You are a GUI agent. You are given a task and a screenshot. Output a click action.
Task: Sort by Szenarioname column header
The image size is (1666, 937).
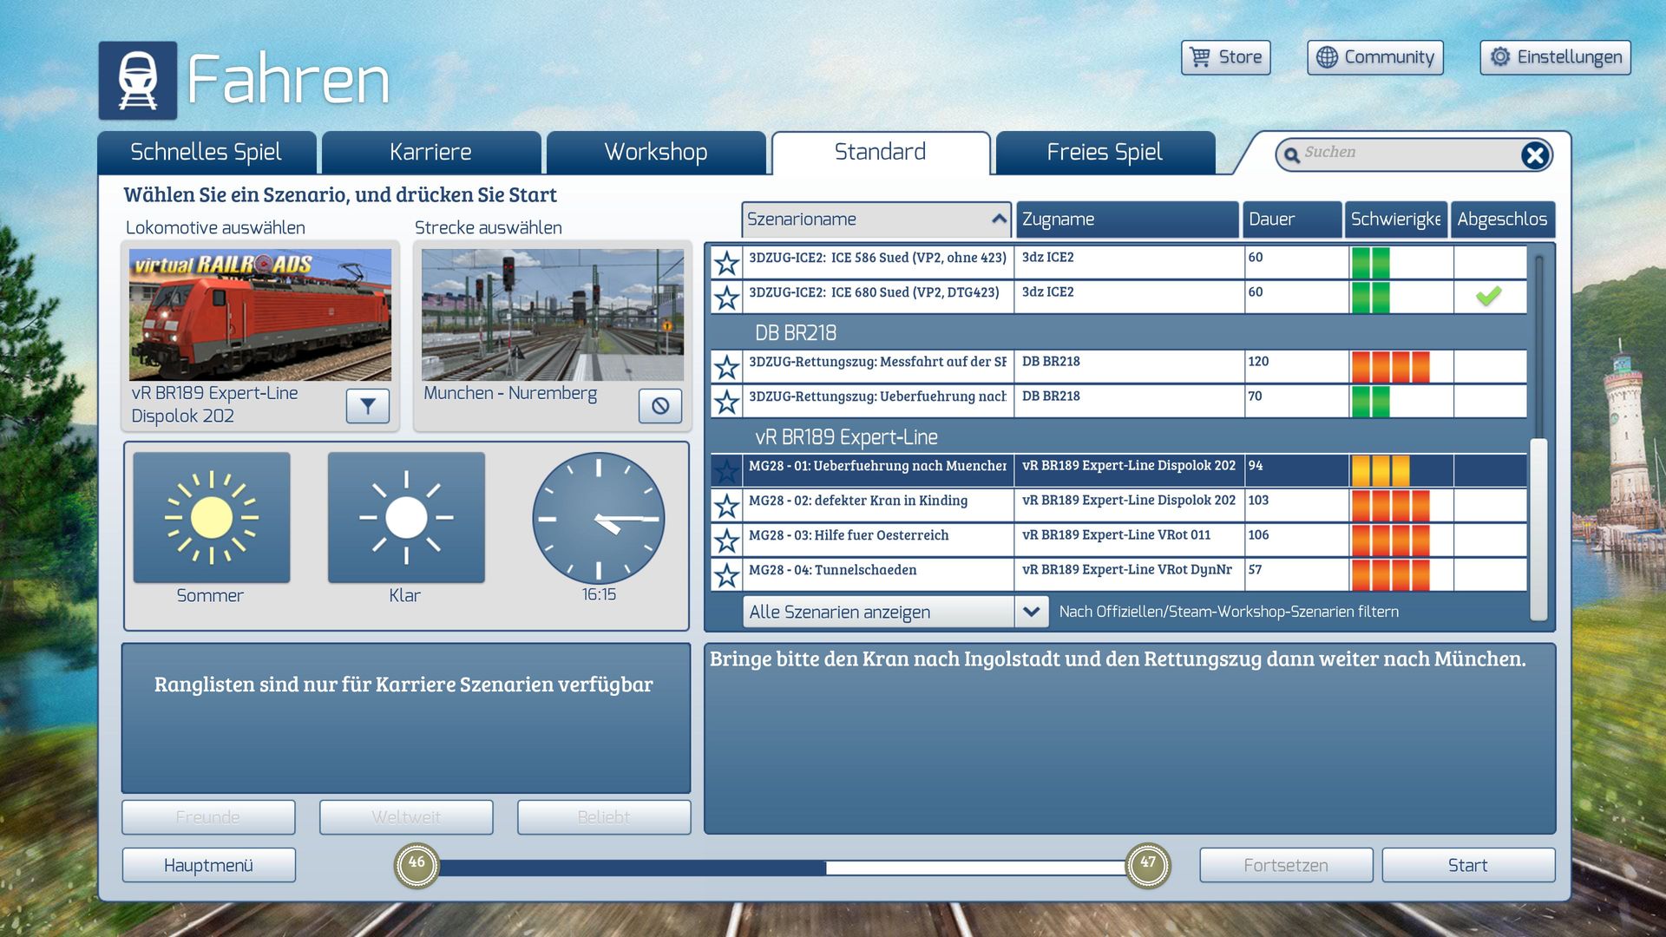(x=876, y=220)
